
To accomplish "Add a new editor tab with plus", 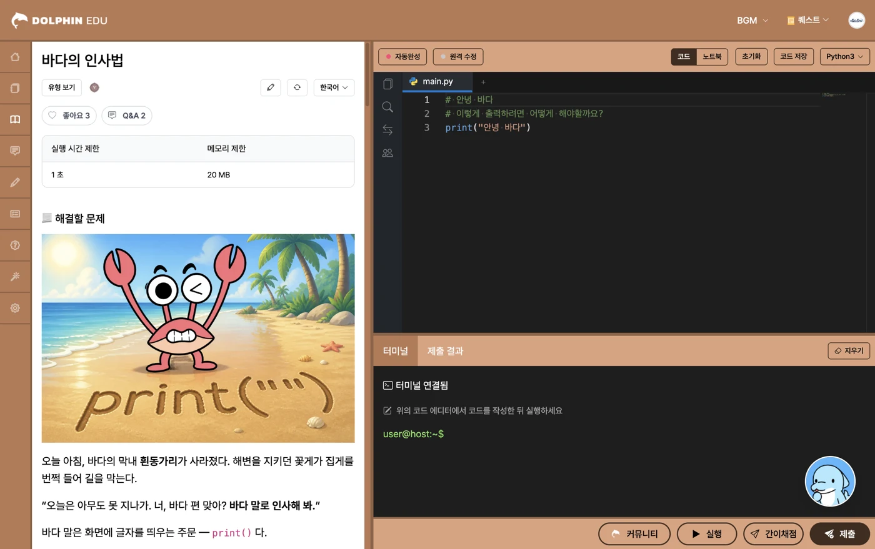I will pyautogui.click(x=483, y=82).
